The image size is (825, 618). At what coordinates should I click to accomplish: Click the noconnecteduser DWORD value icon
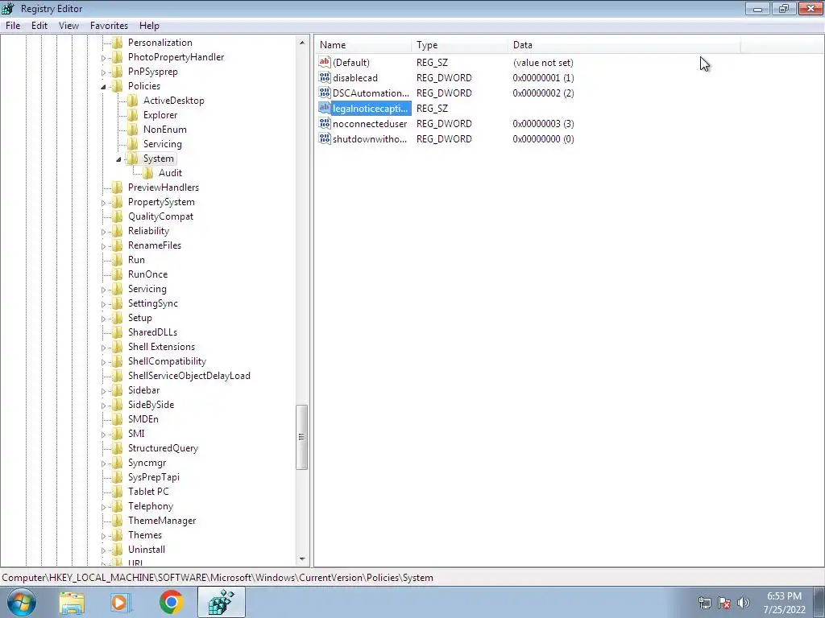[325, 123]
